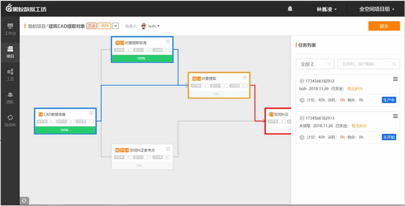This screenshot has height=206, width=405.
Task: Select the 项目 project sidebar icon
Action: [10, 52]
